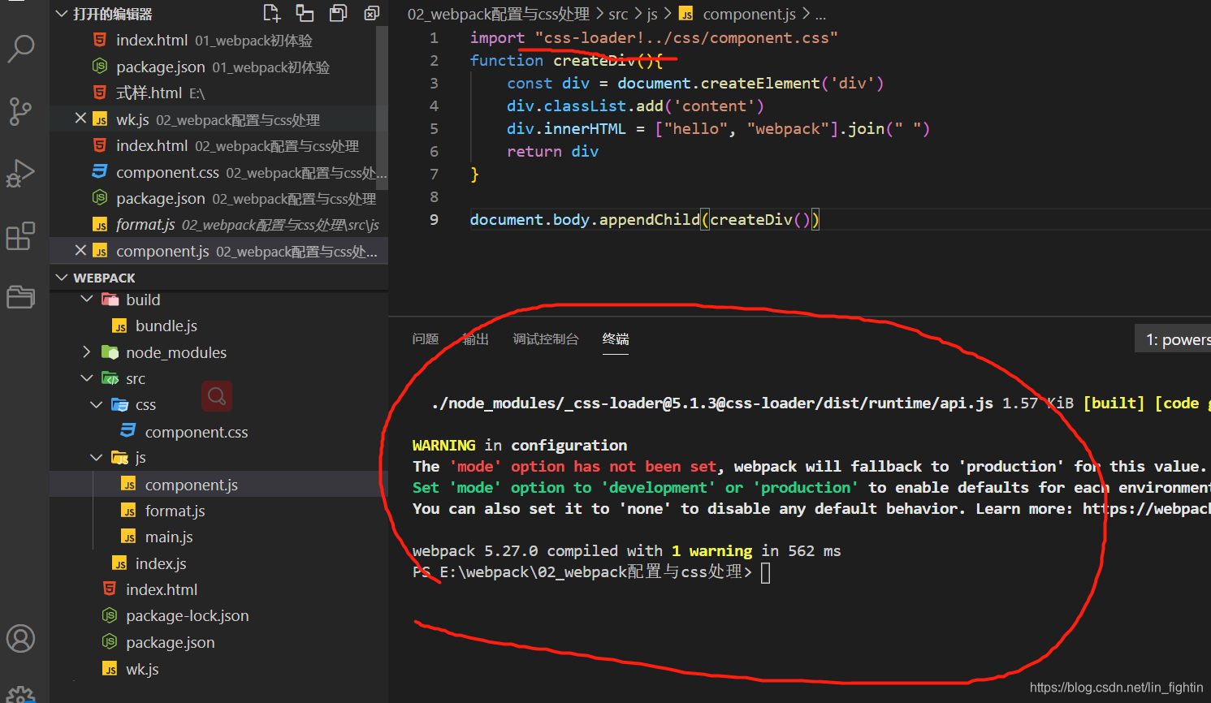Open main.js in the js folder
Screen dimensions: 1211x703
click(169, 537)
